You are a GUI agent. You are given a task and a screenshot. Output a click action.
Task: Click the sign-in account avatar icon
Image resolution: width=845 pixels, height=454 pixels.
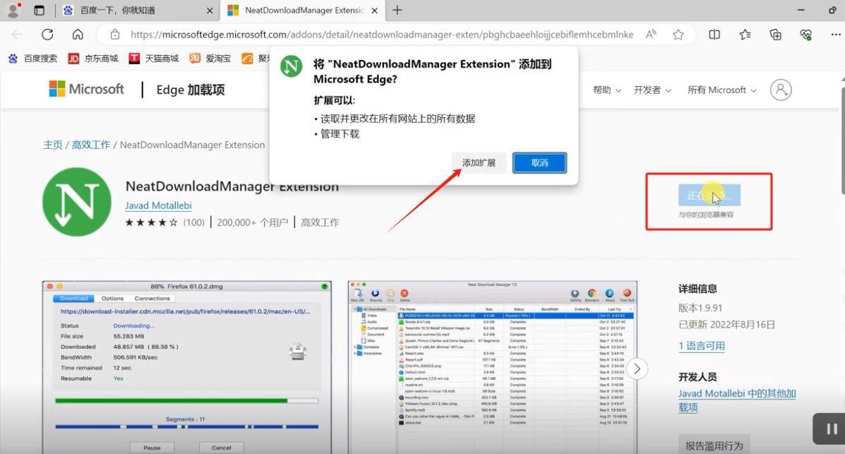780,90
